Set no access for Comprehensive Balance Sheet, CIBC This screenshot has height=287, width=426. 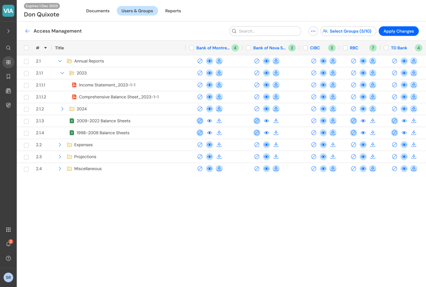(314, 97)
